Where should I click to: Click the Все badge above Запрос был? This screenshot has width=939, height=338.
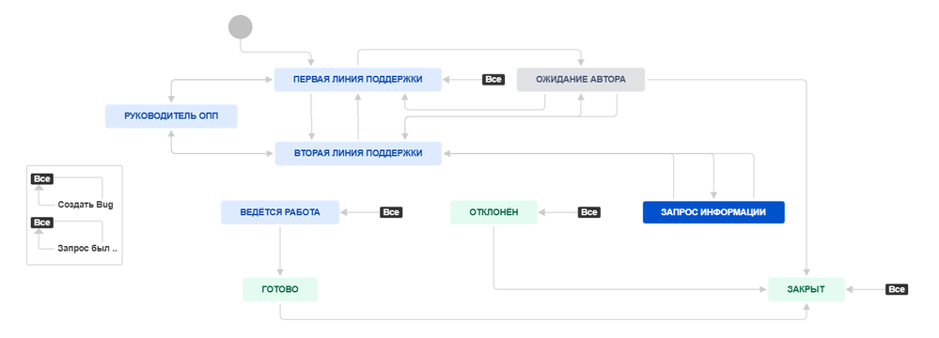(x=42, y=223)
